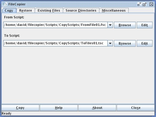Click the FileCopier app icon in title bar
Screen dimensions: 156x117
point(5,4)
